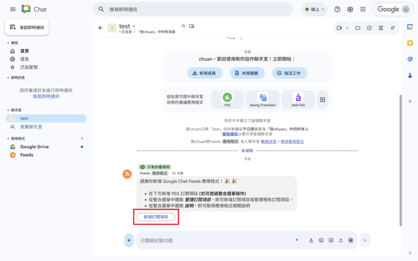This screenshot has height=261, width=418.
Task: Click the 新增訂閱項目 button
Action: 156,217
